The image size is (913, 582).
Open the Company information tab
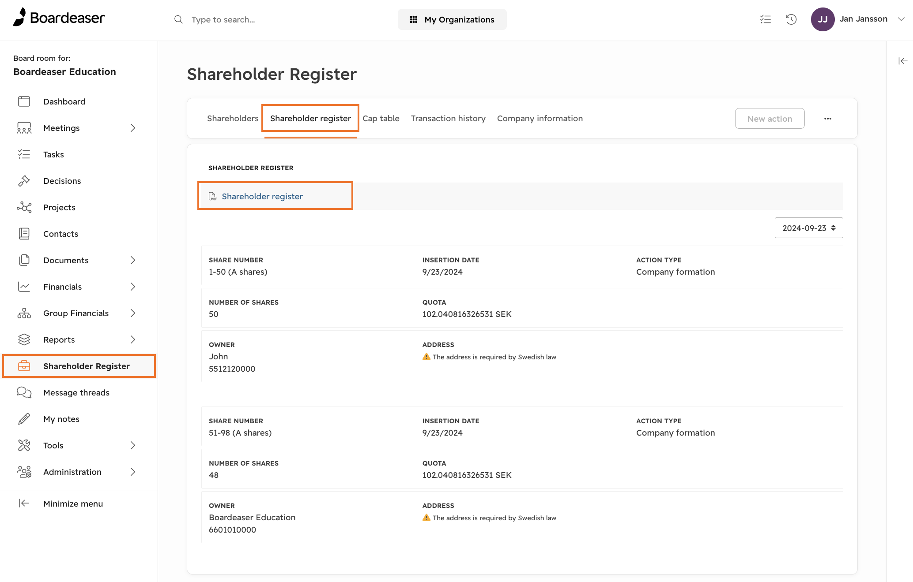pos(540,118)
